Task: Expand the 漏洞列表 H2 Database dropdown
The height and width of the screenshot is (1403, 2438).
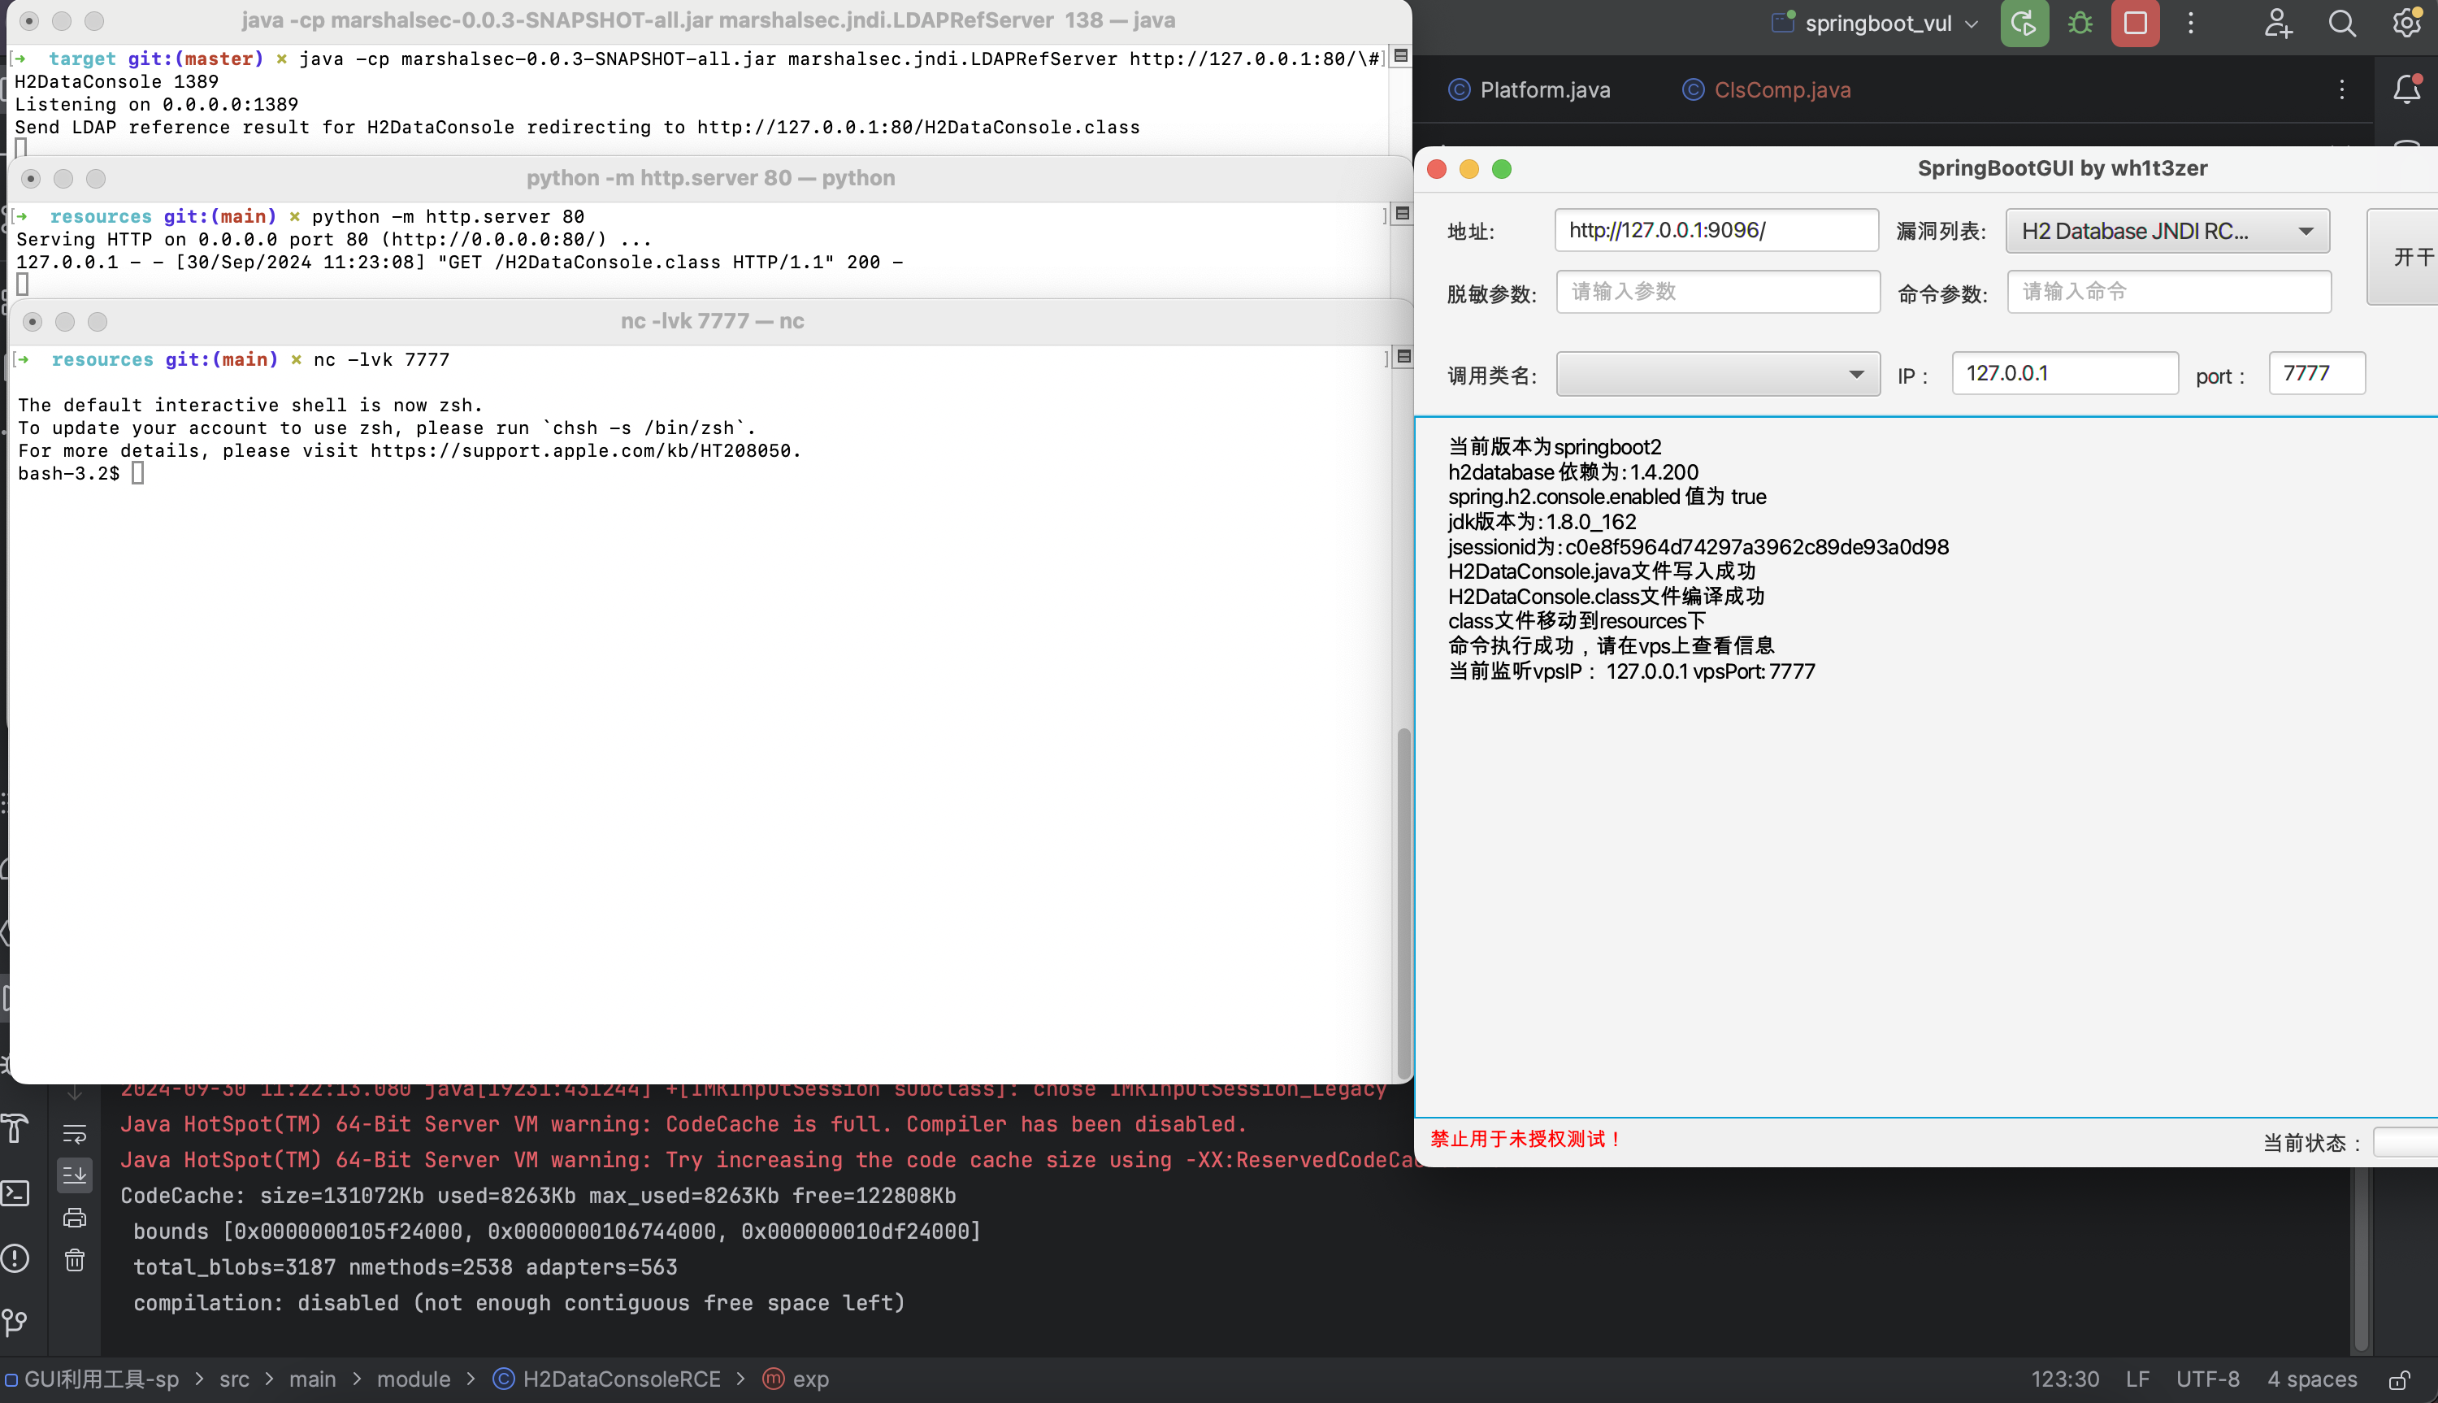Action: [2167, 232]
